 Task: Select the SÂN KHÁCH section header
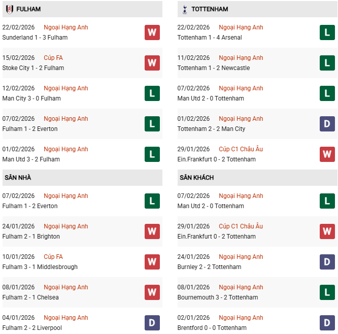click(196, 178)
